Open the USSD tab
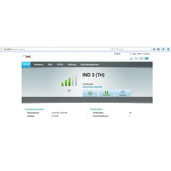Viewport: 171px width, 171px height. [x=60, y=64]
